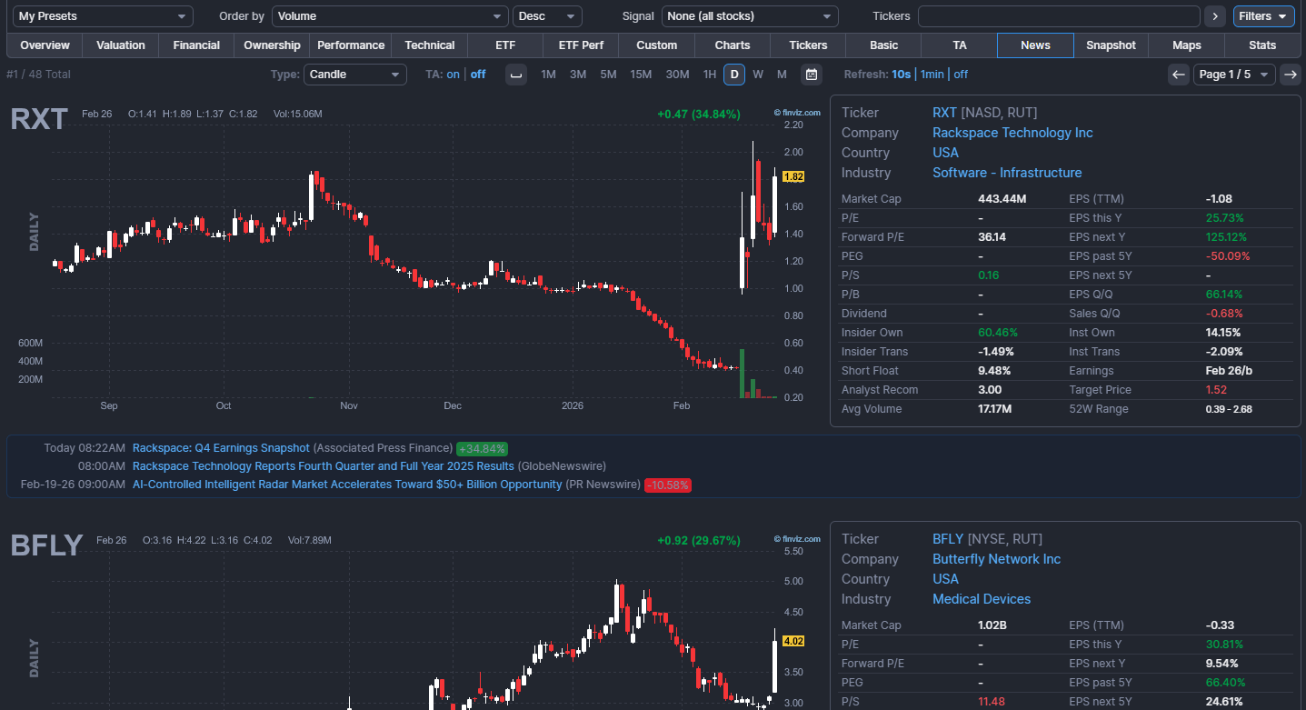Select the 3M timeframe

click(578, 75)
